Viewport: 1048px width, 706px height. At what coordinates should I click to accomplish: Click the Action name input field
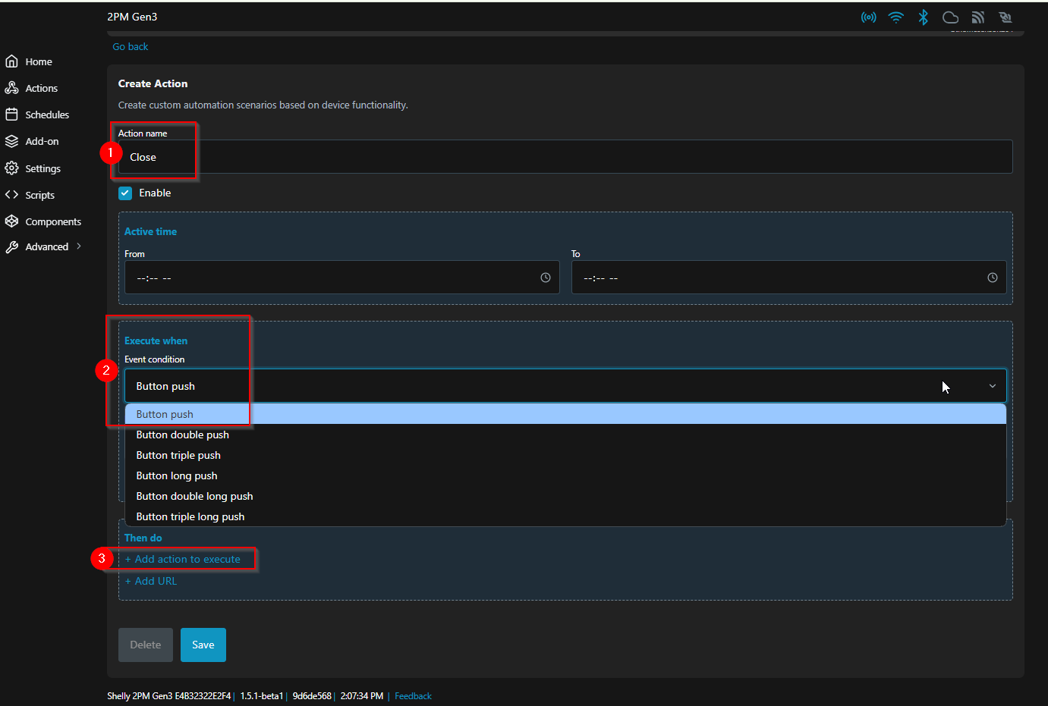click(x=565, y=157)
